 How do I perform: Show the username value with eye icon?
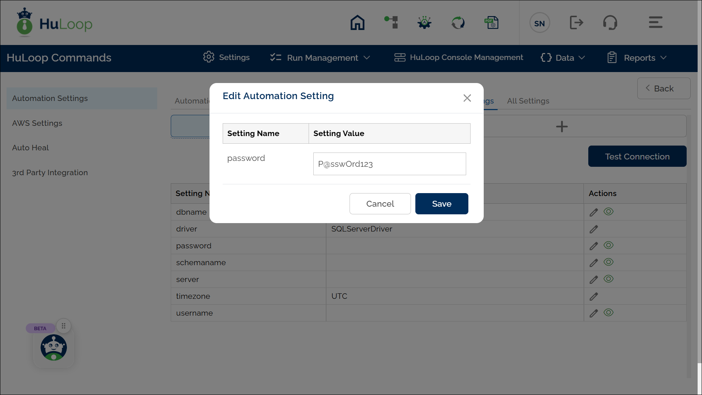[x=608, y=313]
